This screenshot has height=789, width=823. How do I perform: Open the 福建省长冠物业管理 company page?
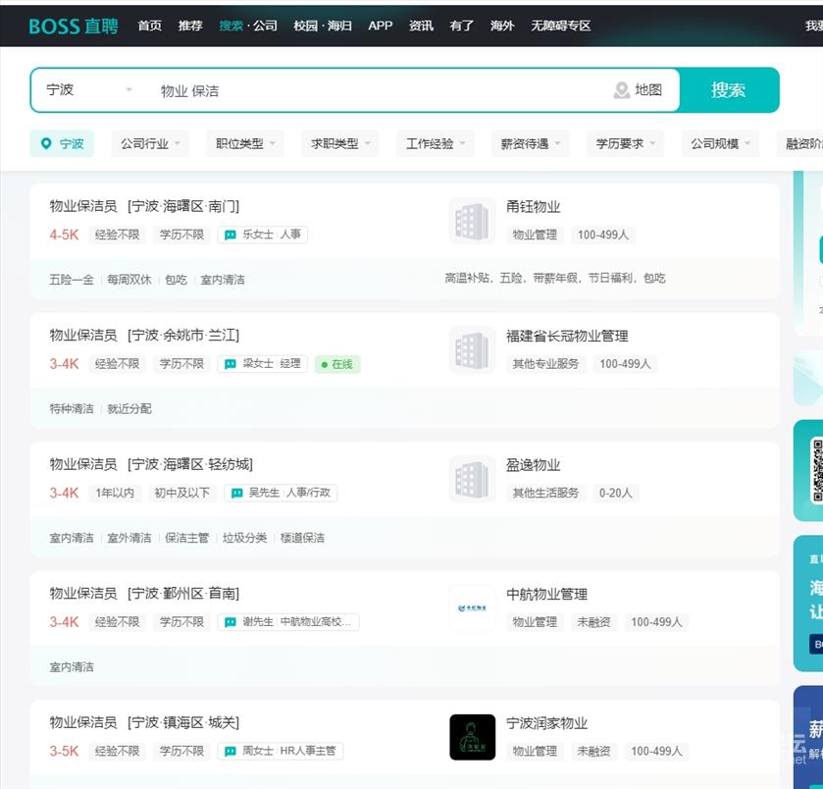[567, 336]
